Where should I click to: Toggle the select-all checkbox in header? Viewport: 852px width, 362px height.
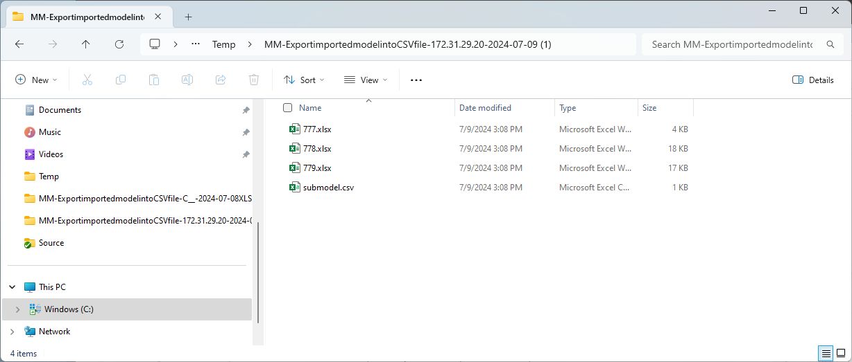[288, 108]
